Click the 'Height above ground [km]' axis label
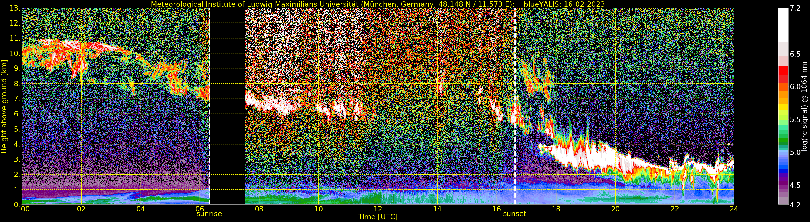The width and height of the screenshot is (810, 222). pos(4,106)
